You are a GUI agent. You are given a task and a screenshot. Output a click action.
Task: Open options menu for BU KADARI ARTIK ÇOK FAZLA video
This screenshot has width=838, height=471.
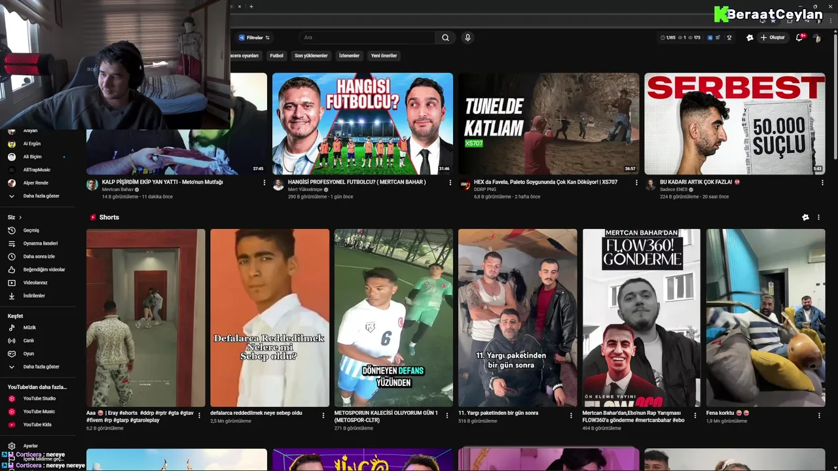point(822,183)
